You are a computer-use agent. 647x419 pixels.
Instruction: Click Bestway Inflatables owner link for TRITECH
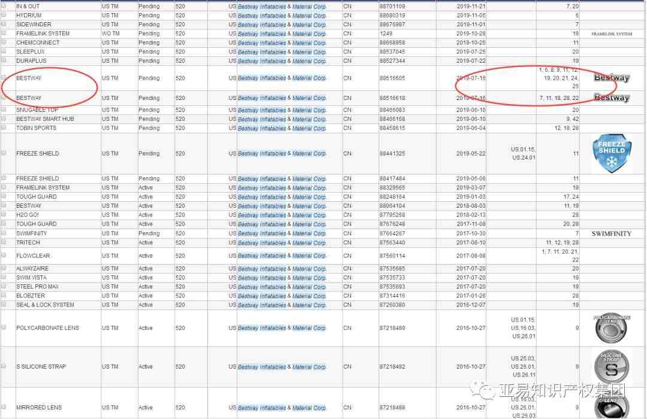click(x=282, y=243)
